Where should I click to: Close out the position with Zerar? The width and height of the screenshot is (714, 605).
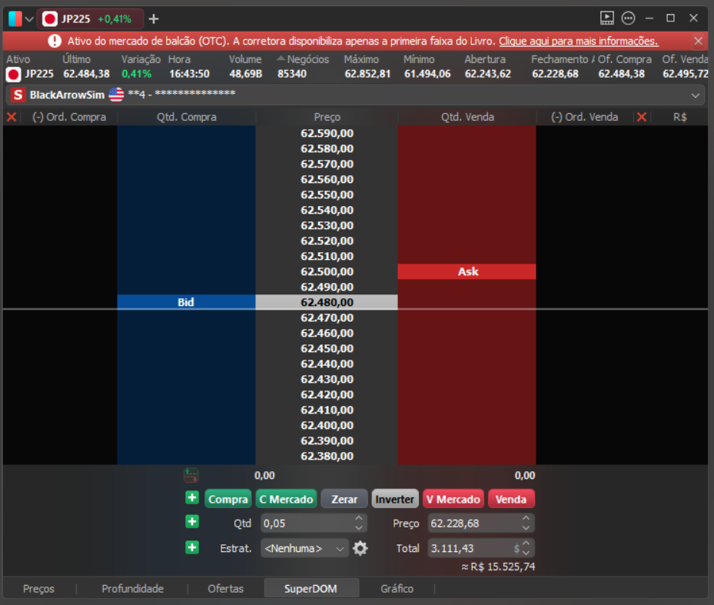[x=344, y=500]
